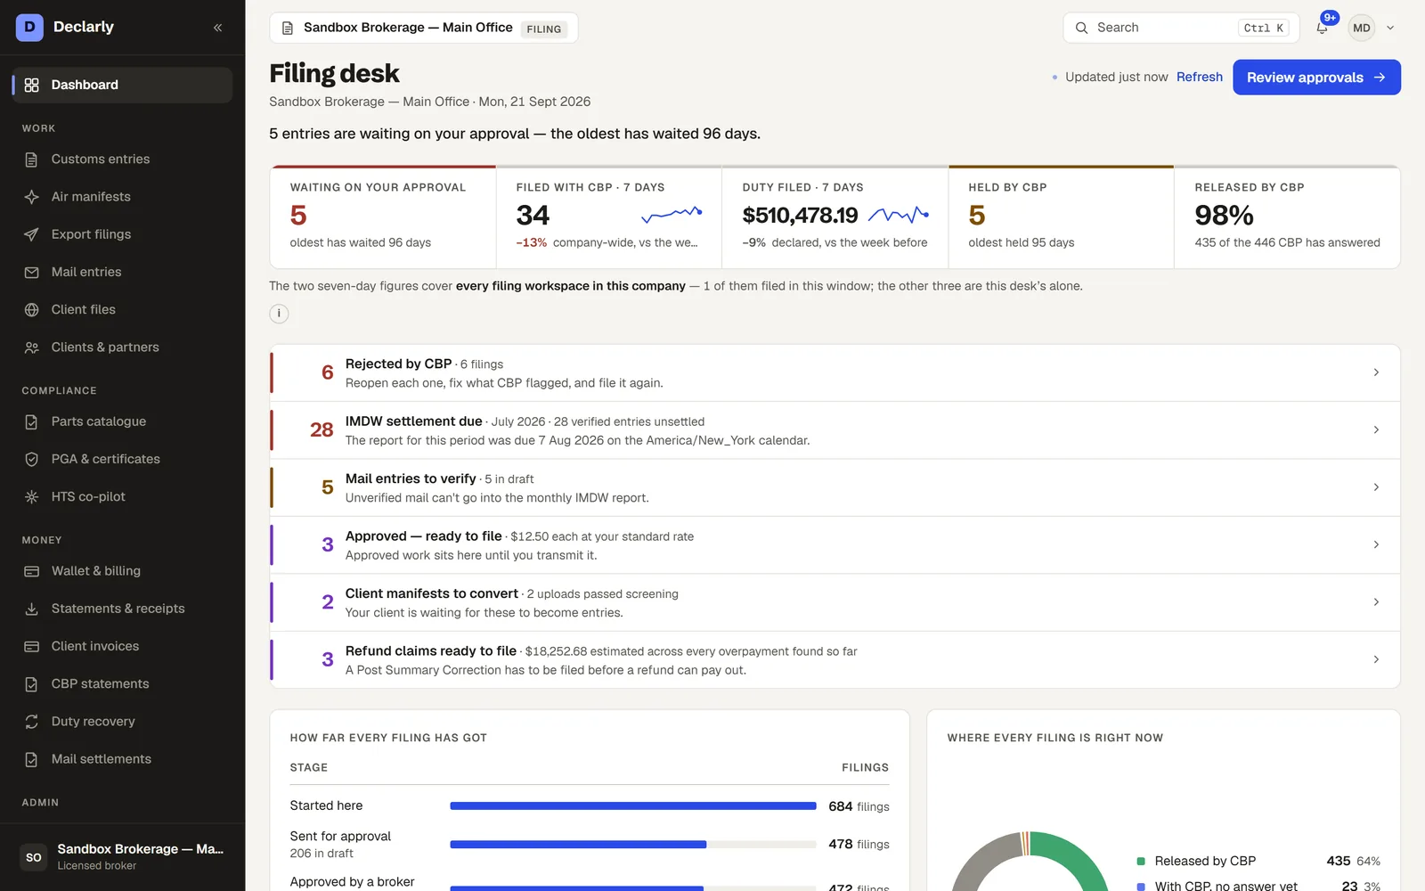Click the "Ctrl K" shortcut hint
Image resolution: width=1425 pixels, height=891 pixels.
pos(1264,28)
